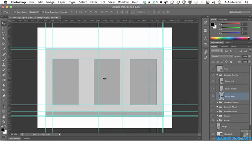Switch to the Channels tab

pos(223,47)
